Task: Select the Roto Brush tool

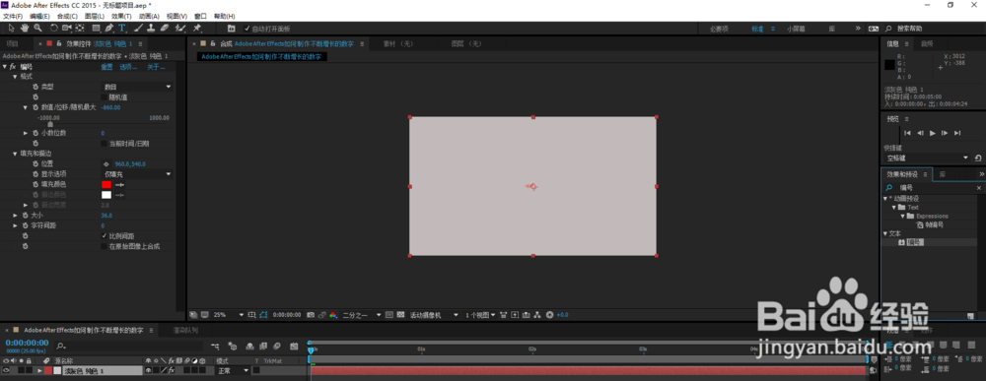Action: (180, 29)
